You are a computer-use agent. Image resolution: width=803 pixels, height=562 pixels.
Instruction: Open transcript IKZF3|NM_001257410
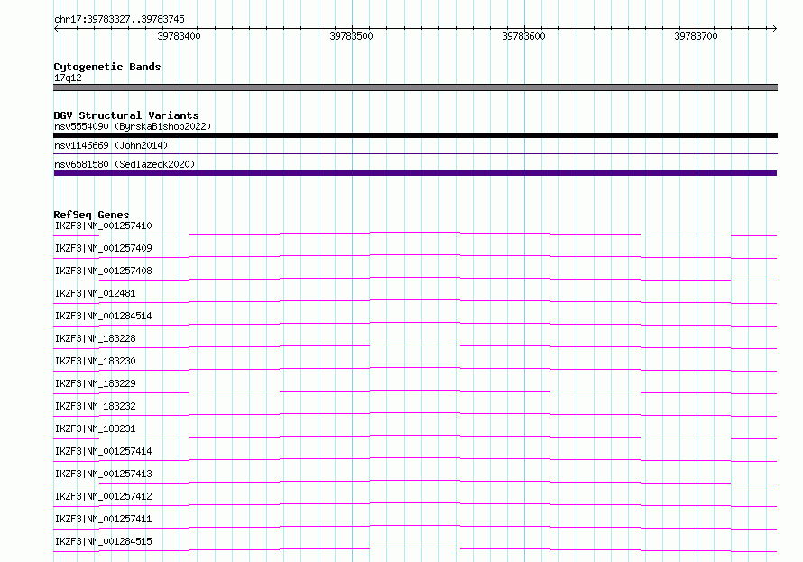click(x=104, y=226)
